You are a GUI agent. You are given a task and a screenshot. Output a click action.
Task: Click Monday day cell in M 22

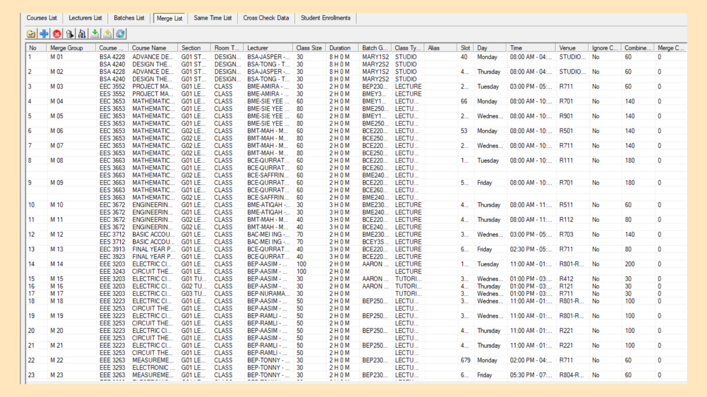487,360
